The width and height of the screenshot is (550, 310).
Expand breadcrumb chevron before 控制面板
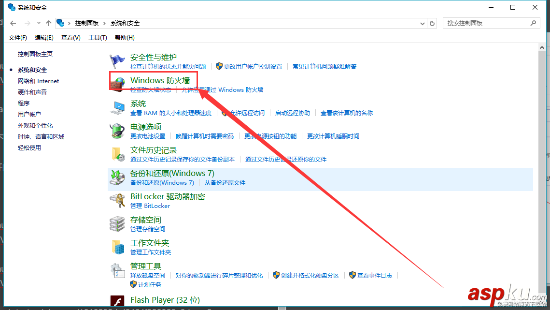[x=70, y=23]
